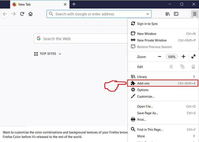Expand More with its chevron arrow
The height and width of the screenshot is (142, 199).
point(194,136)
